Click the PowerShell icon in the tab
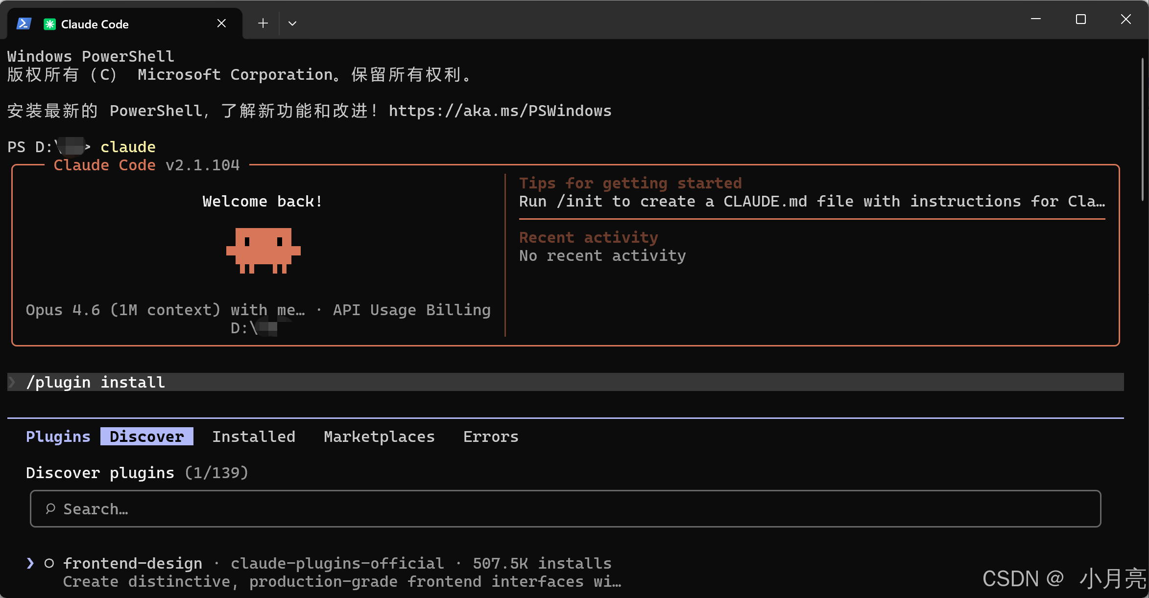This screenshot has width=1149, height=598. [24, 23]
